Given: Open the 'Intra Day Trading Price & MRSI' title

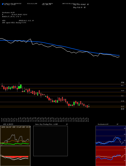Looking at the screenshot, I should pos(51,124).
